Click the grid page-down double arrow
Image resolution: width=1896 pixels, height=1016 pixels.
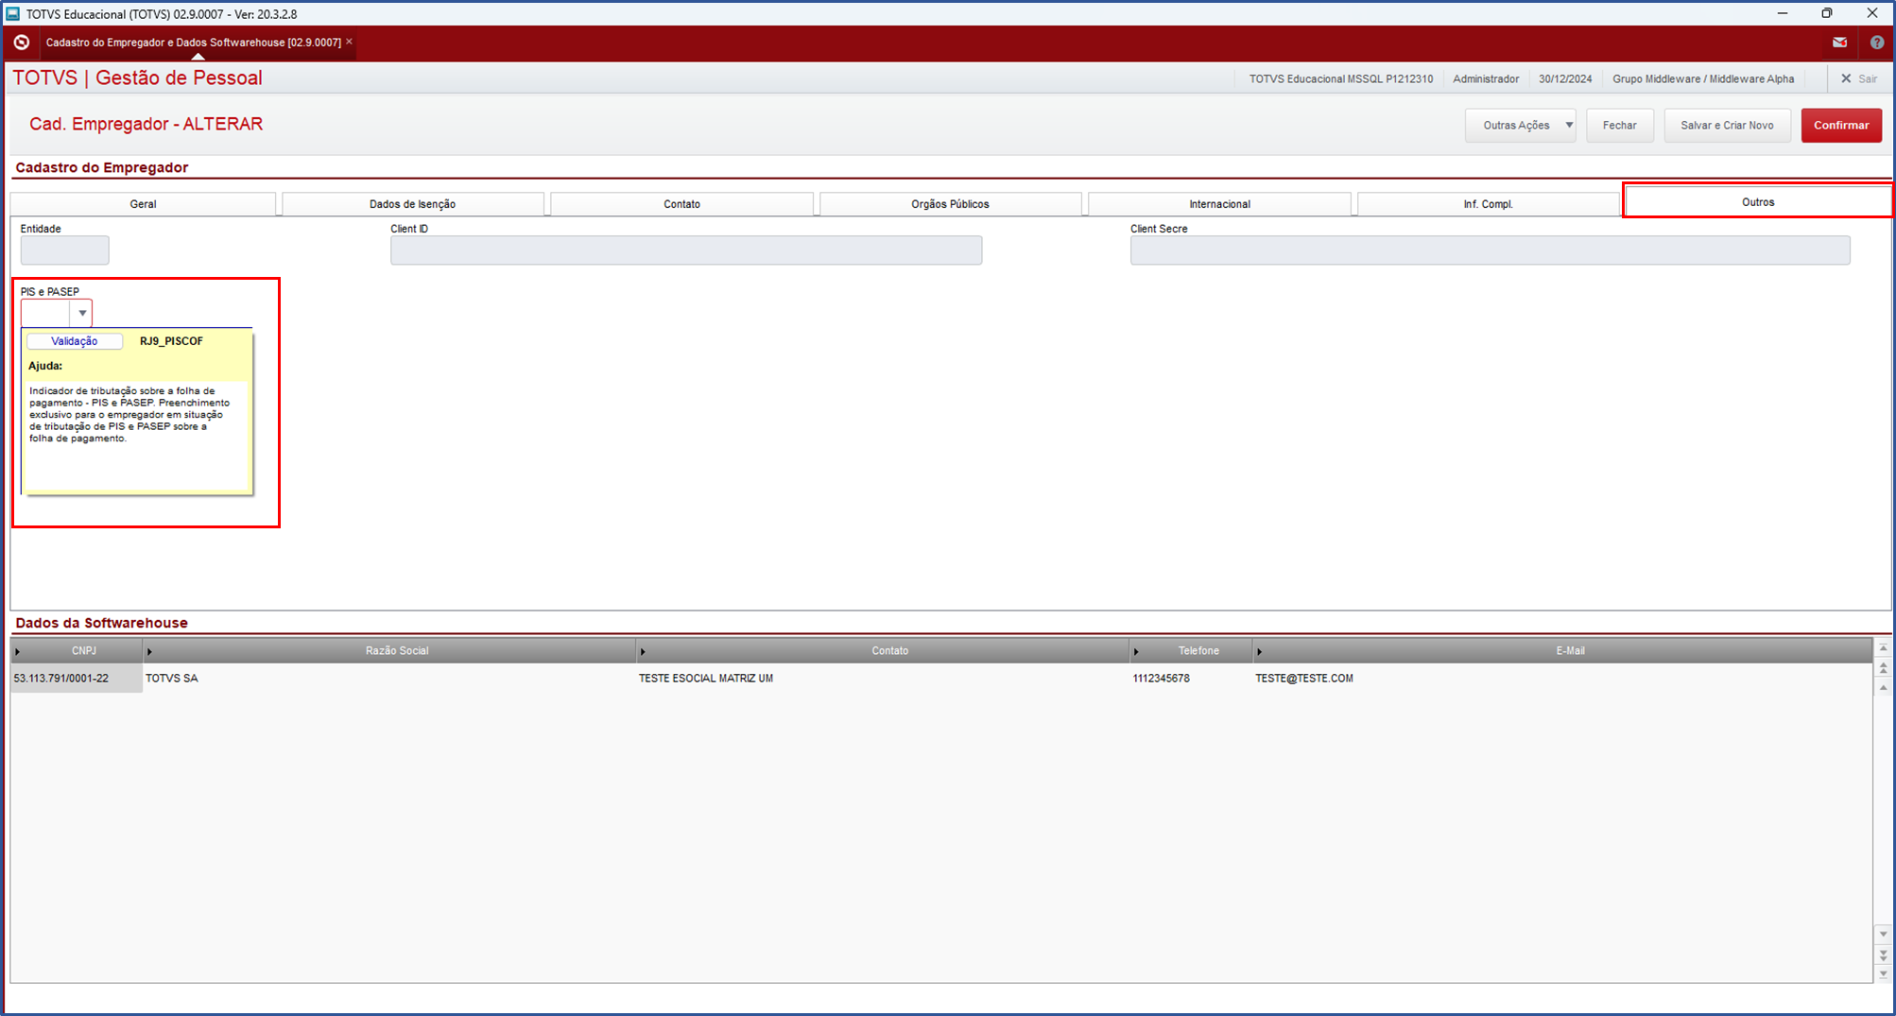(1883, 955)
